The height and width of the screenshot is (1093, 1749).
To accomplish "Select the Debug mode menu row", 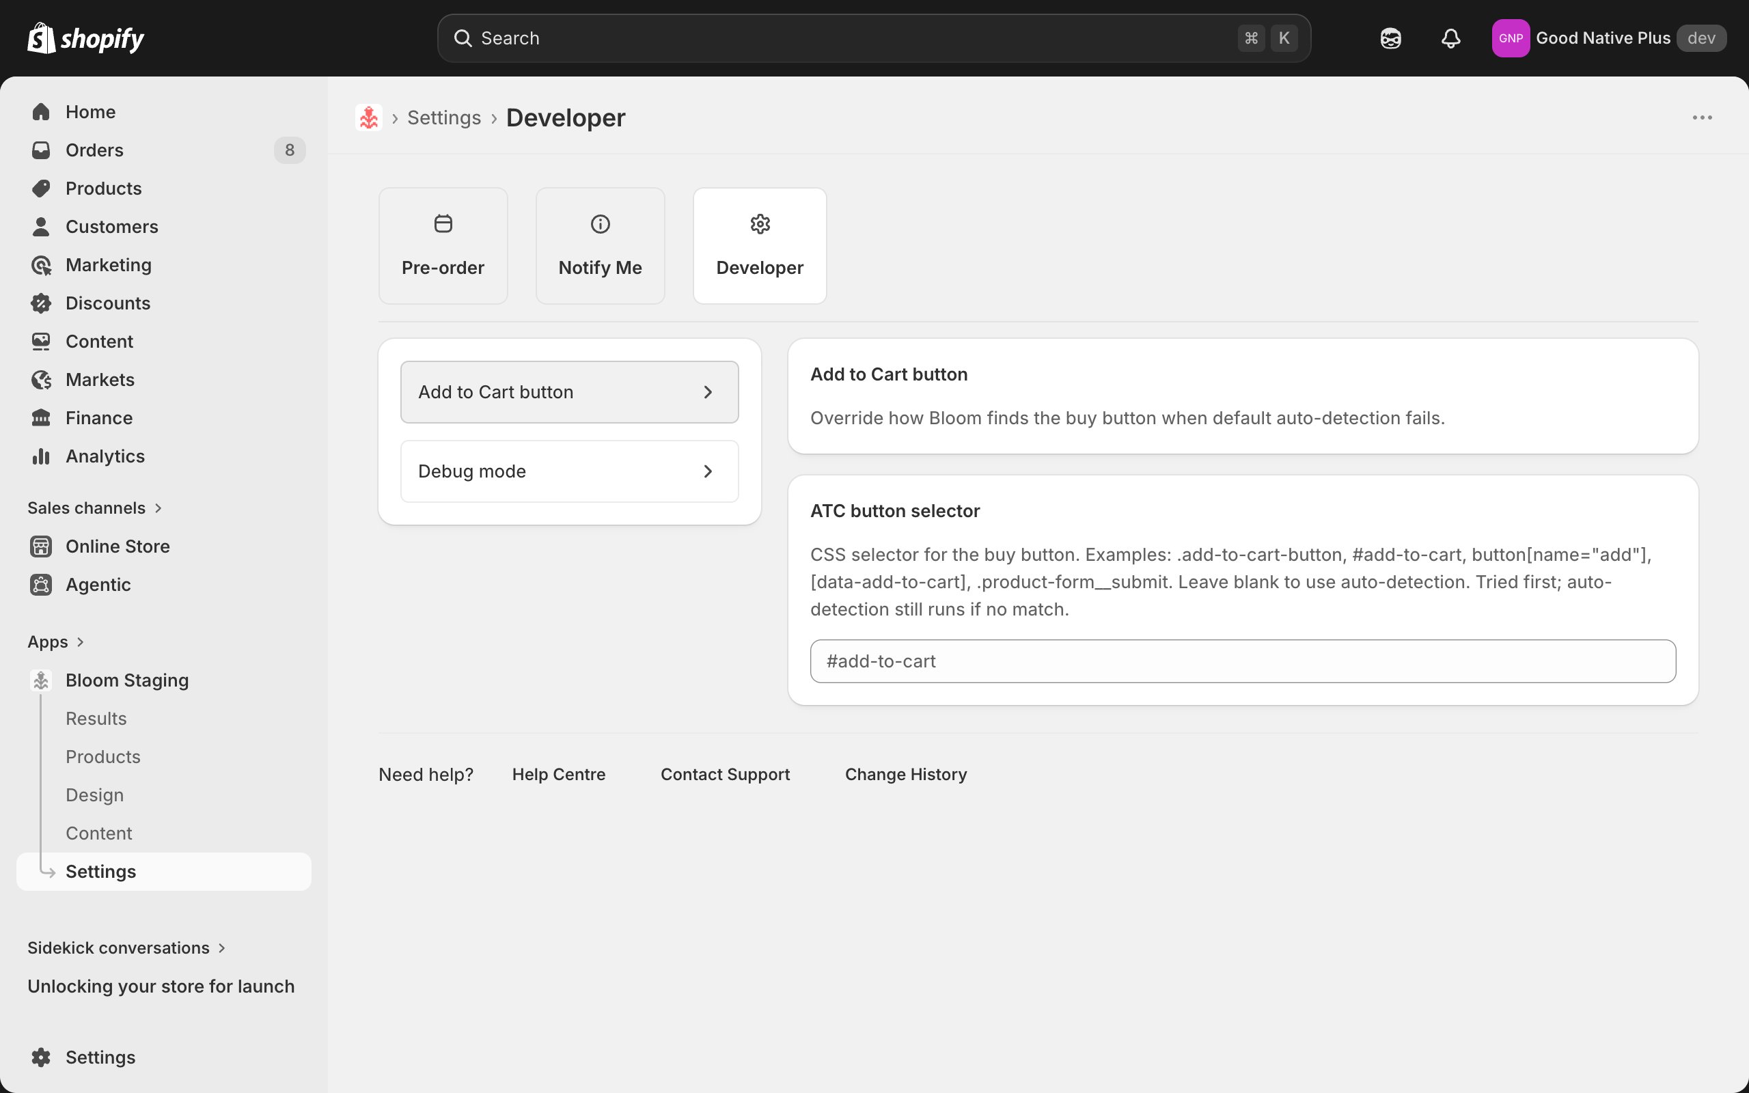I will pyautogui.click(x=570, y=471).
